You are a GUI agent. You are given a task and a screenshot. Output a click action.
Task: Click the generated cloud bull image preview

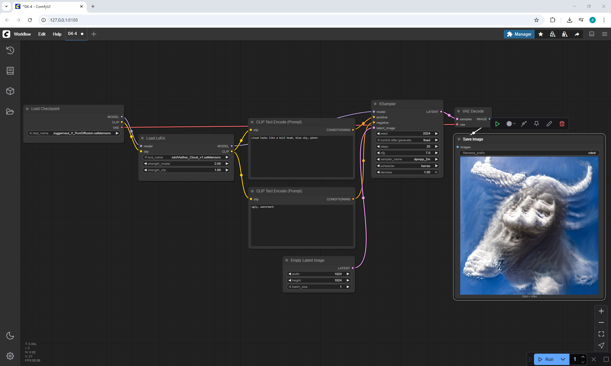(529, 225)
